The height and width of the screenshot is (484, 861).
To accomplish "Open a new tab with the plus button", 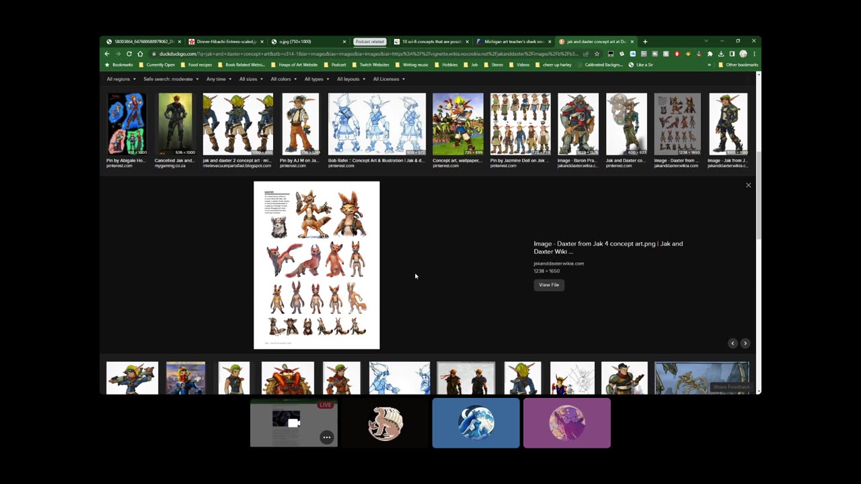I will click(x=645, y=42).
